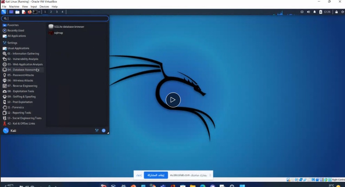
Task: Open 02 - Vulnerability Analysis category
Action: [x=23, y=59]
